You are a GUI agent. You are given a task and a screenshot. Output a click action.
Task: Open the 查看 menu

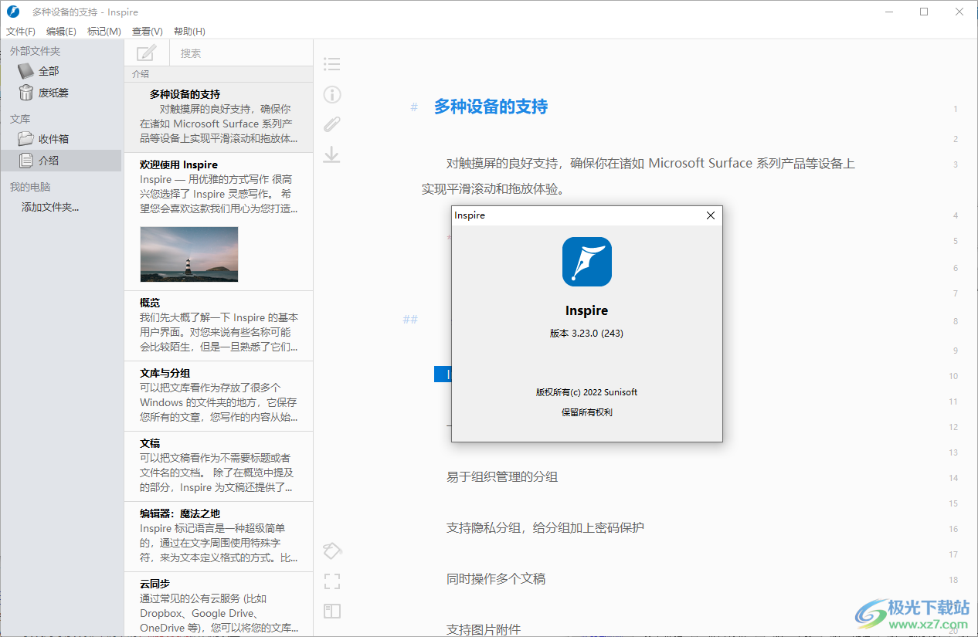(147, 31)
